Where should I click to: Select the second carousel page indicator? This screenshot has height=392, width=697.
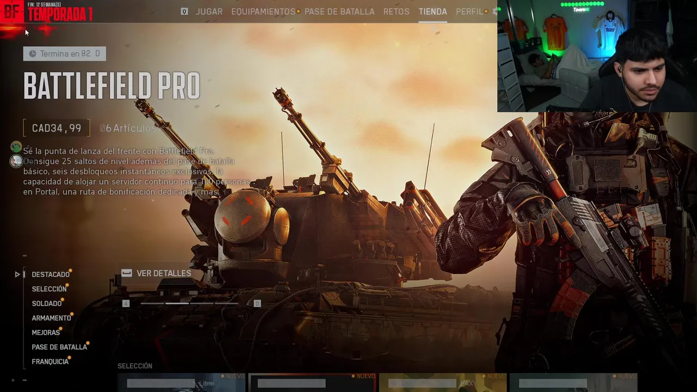pos(178,303)
